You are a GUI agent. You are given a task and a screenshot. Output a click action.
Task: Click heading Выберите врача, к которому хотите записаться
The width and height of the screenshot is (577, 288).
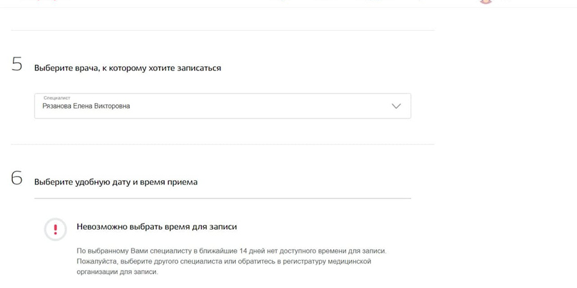click(128, 68)
